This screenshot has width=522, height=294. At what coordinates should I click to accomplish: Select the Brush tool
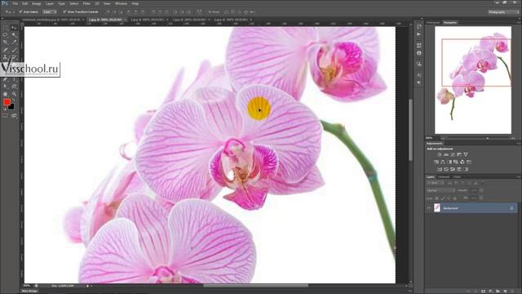click(14, 50)
